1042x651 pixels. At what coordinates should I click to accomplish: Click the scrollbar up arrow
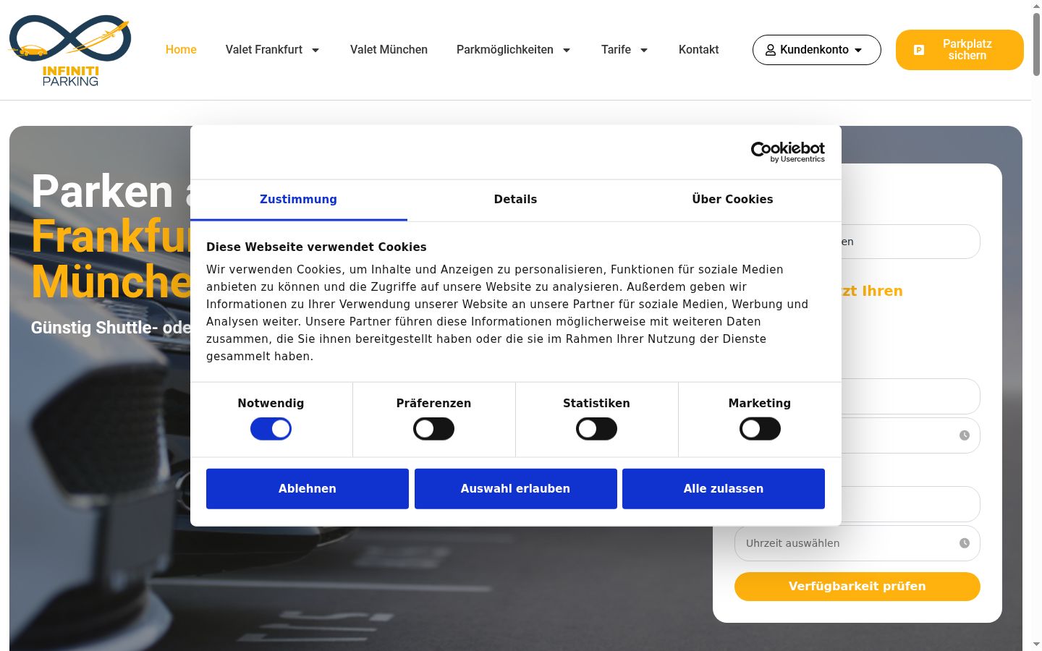1036,5
